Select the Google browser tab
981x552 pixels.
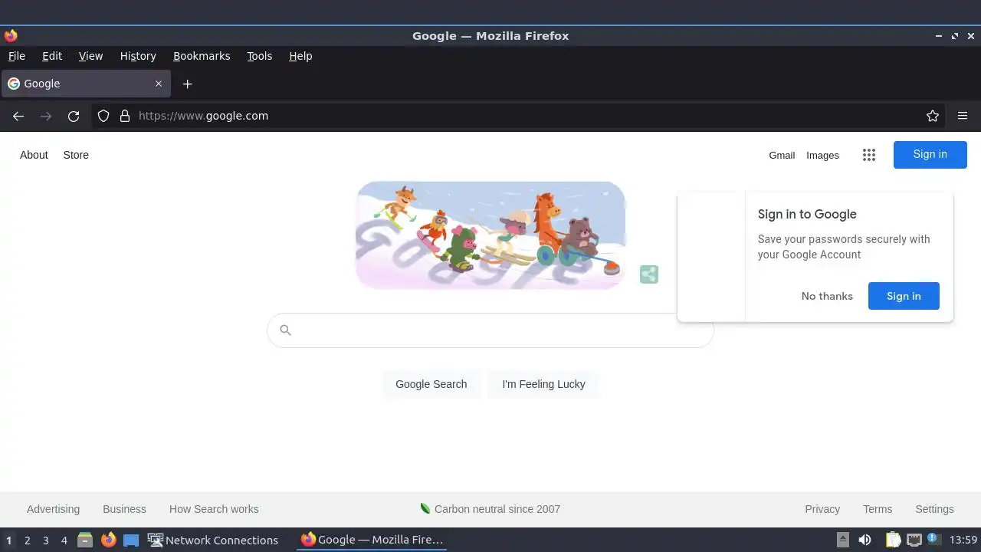click(x=86, y=84)
